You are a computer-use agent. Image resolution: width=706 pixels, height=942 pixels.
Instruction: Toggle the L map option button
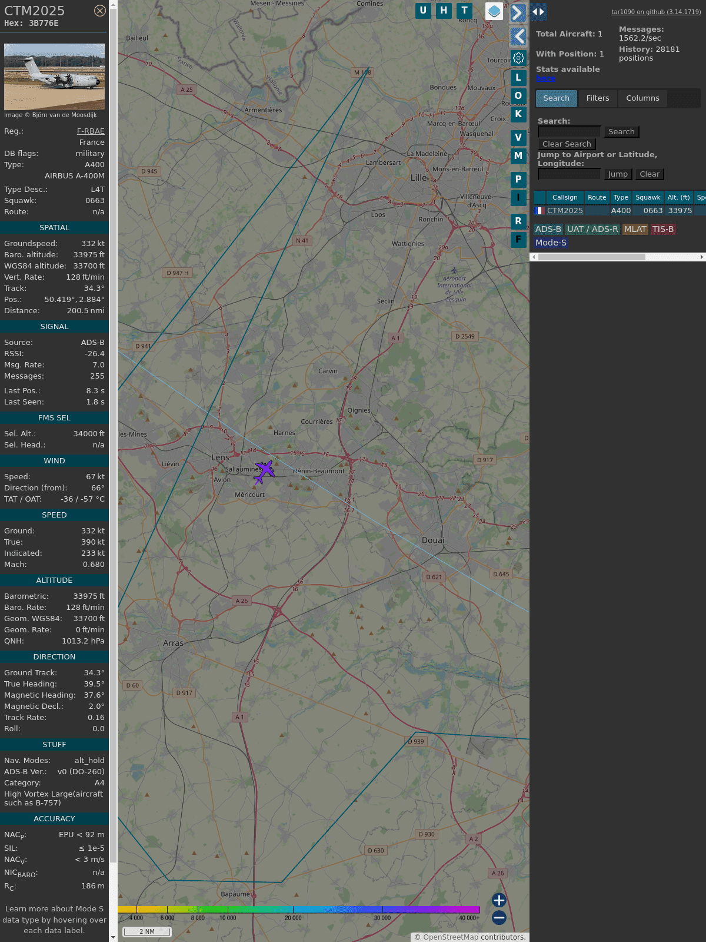point(518,78)
